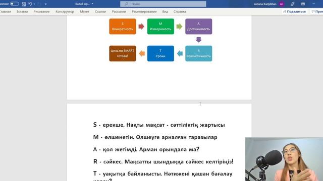Undo the last action
323x181 pixels.
pyautogui.click(x=30, y=4)
